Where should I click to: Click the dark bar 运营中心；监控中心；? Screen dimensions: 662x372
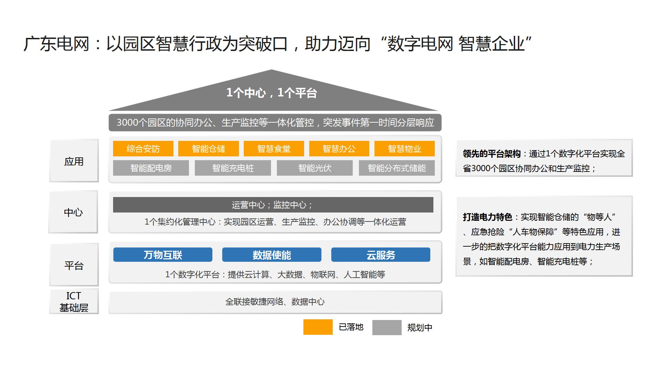coord(273,205)
